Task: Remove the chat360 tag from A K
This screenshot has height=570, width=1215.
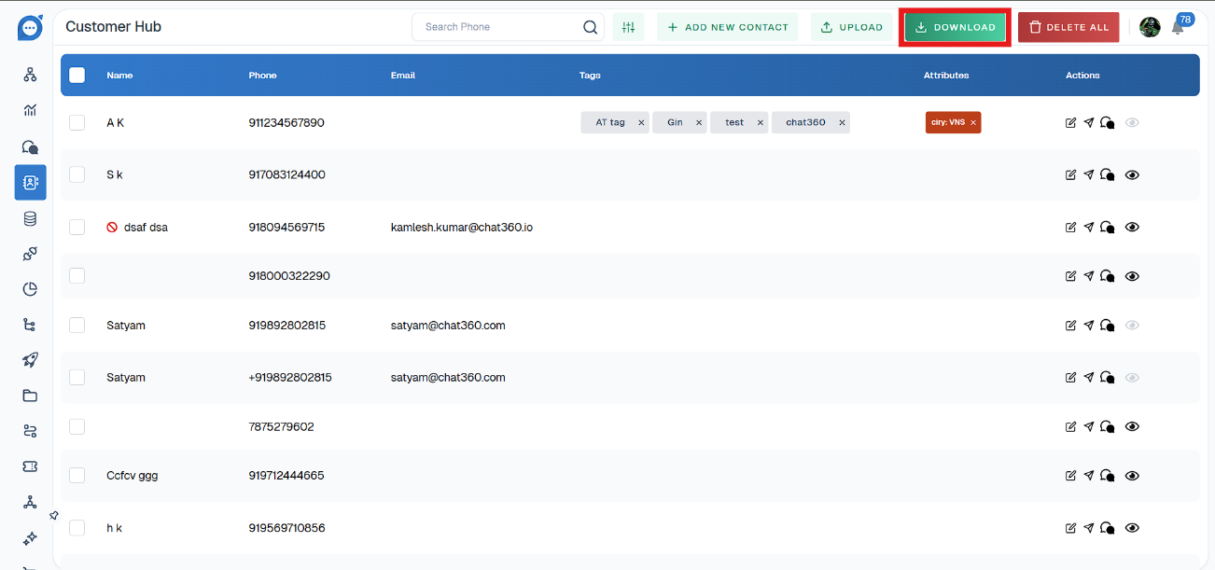Action: pyautogui.click(x=842, y=122)
